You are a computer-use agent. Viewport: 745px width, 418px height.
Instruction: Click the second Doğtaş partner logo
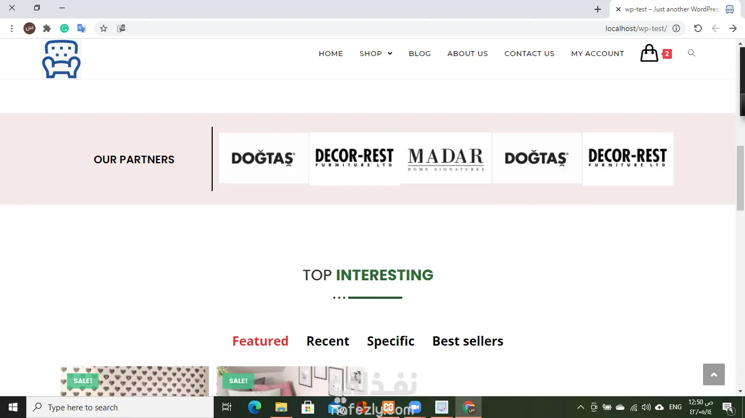(x=537, y=158)
